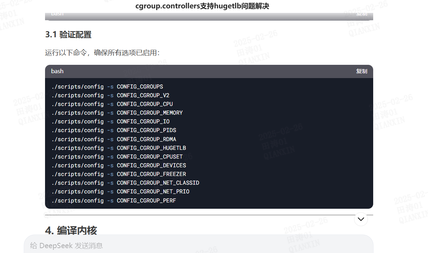The height and width of the screenshot is (253, 428).
Task: Click the line with CONFIG_CGROUP_MEMORY
Action: 117,113
